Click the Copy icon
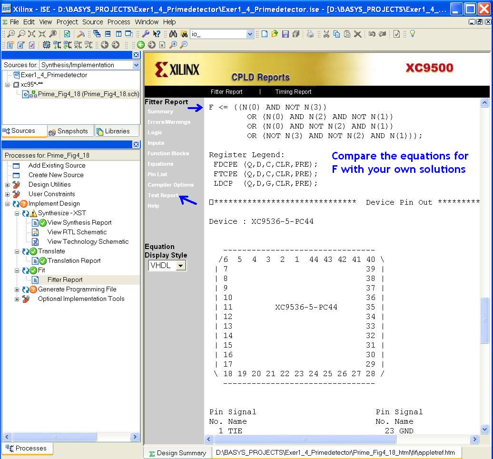 point(336,34)
